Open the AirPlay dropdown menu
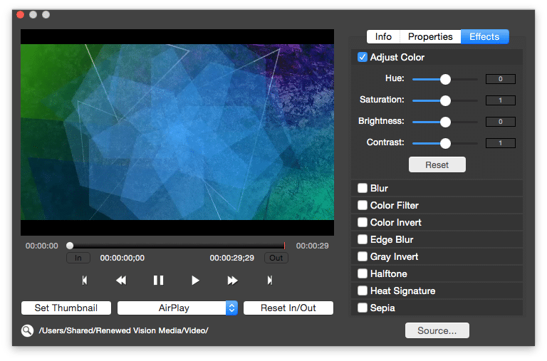 (x=177, y=308)
